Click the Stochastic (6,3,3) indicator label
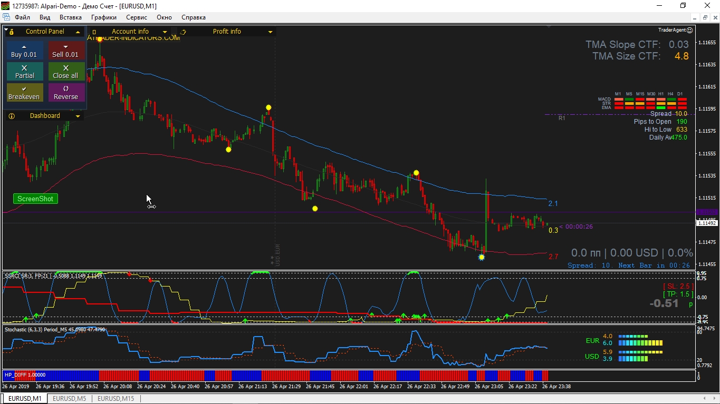The width and height of the screenshot is (720, 404). (55, 330)
